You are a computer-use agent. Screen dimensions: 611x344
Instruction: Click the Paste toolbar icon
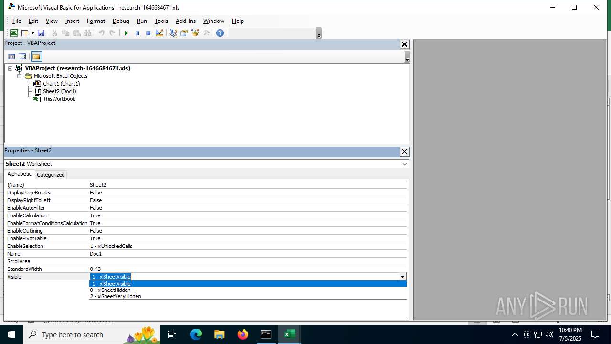(x=76, y=33)
